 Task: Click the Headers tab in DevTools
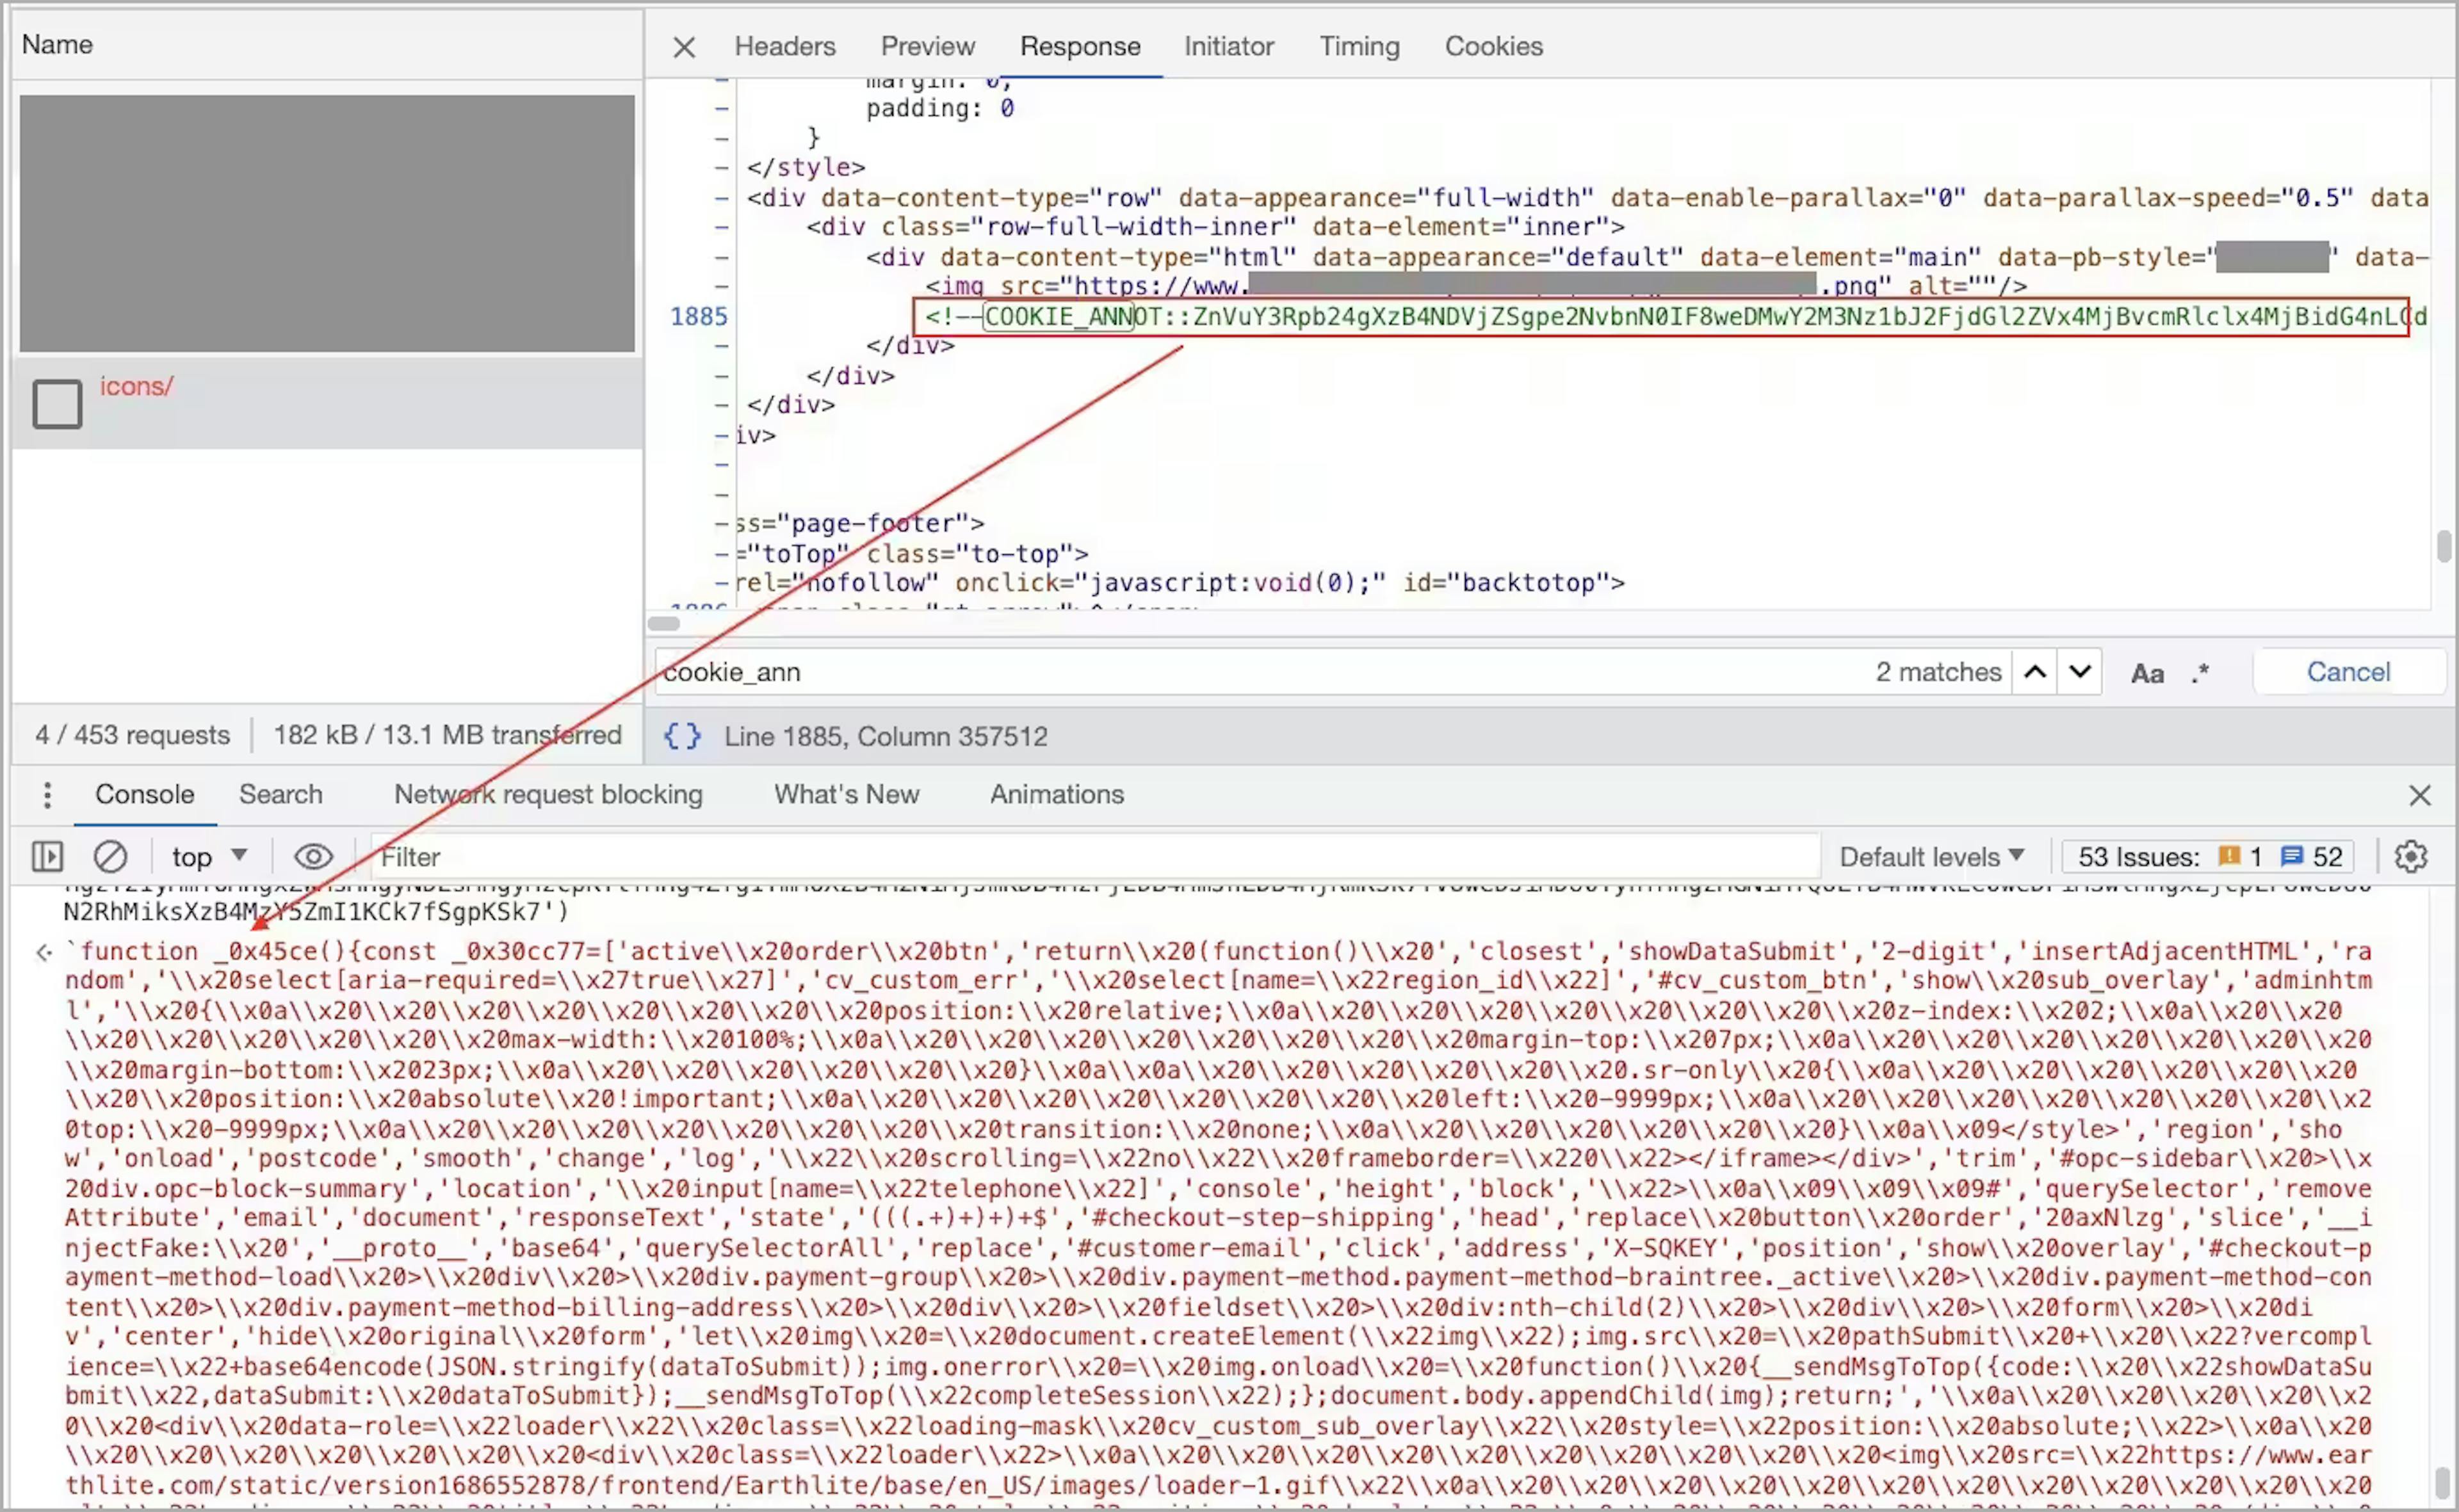pos(785,45)
